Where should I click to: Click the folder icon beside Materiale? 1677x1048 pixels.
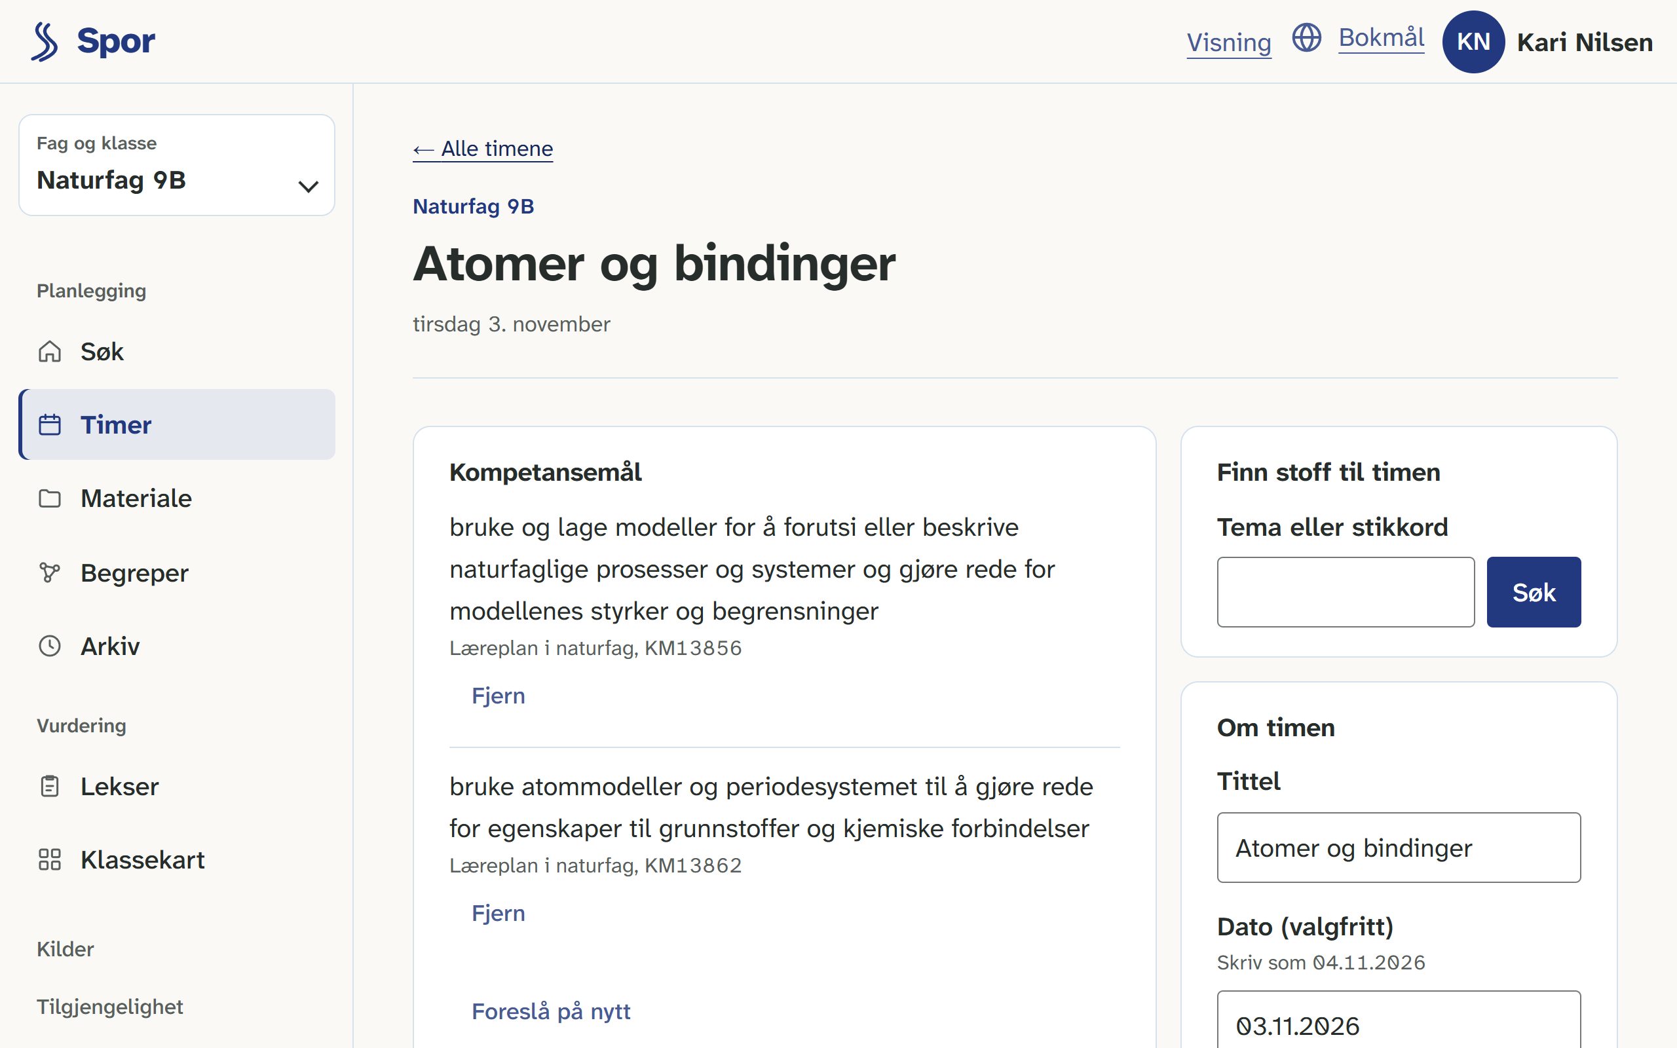coord(50,498)
